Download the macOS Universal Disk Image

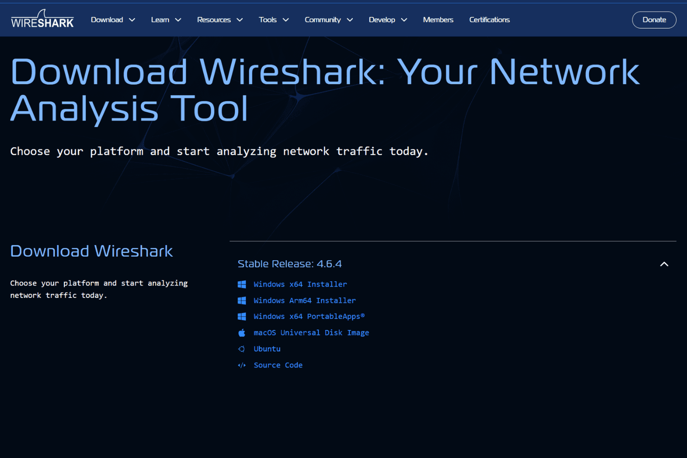point(311,333)
